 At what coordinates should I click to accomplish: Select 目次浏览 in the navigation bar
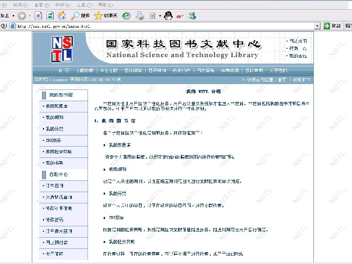click(133, 70)
